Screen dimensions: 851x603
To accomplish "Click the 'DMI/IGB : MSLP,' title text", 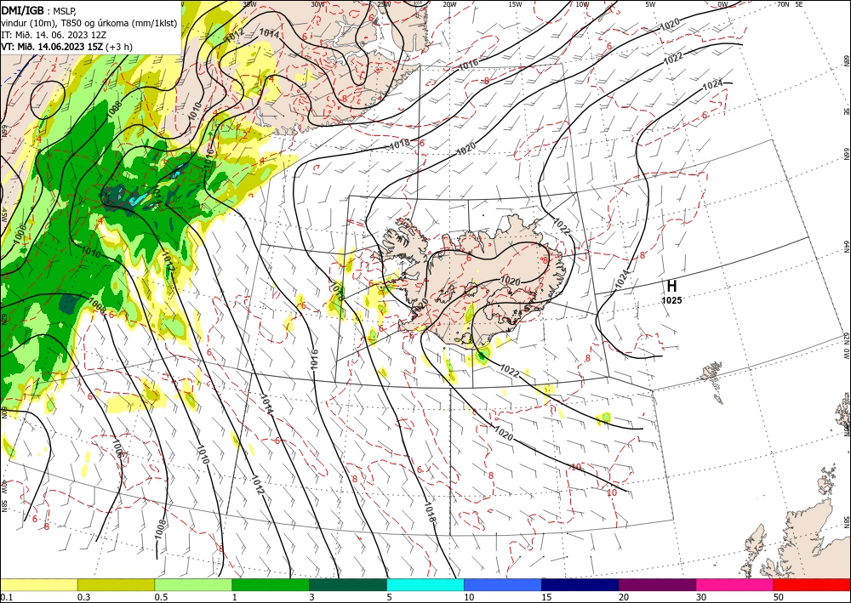I will coord(40,9).
